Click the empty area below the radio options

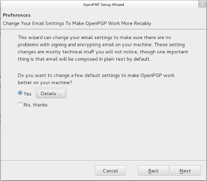tap(103, 133)
